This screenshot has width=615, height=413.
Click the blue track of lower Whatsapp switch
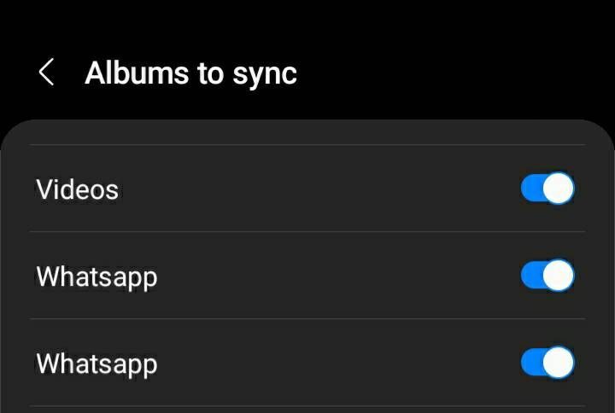pos(532,363)
